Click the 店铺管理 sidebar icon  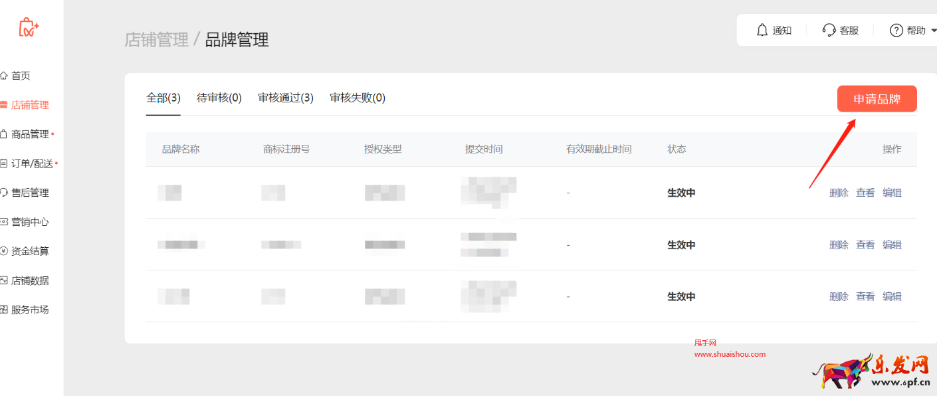point(4,105)
